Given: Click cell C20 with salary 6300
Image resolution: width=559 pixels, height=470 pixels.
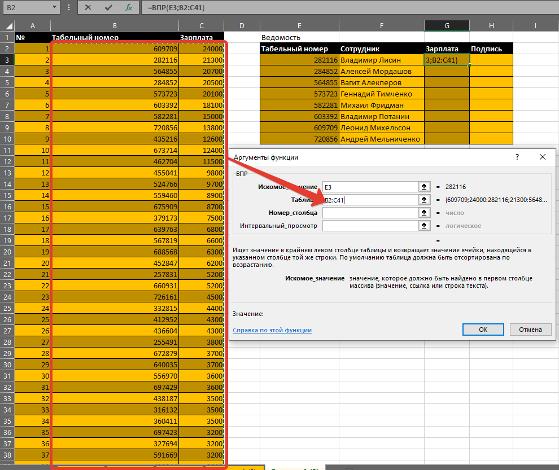Looking at the screenshot, I should click(202, 252).
